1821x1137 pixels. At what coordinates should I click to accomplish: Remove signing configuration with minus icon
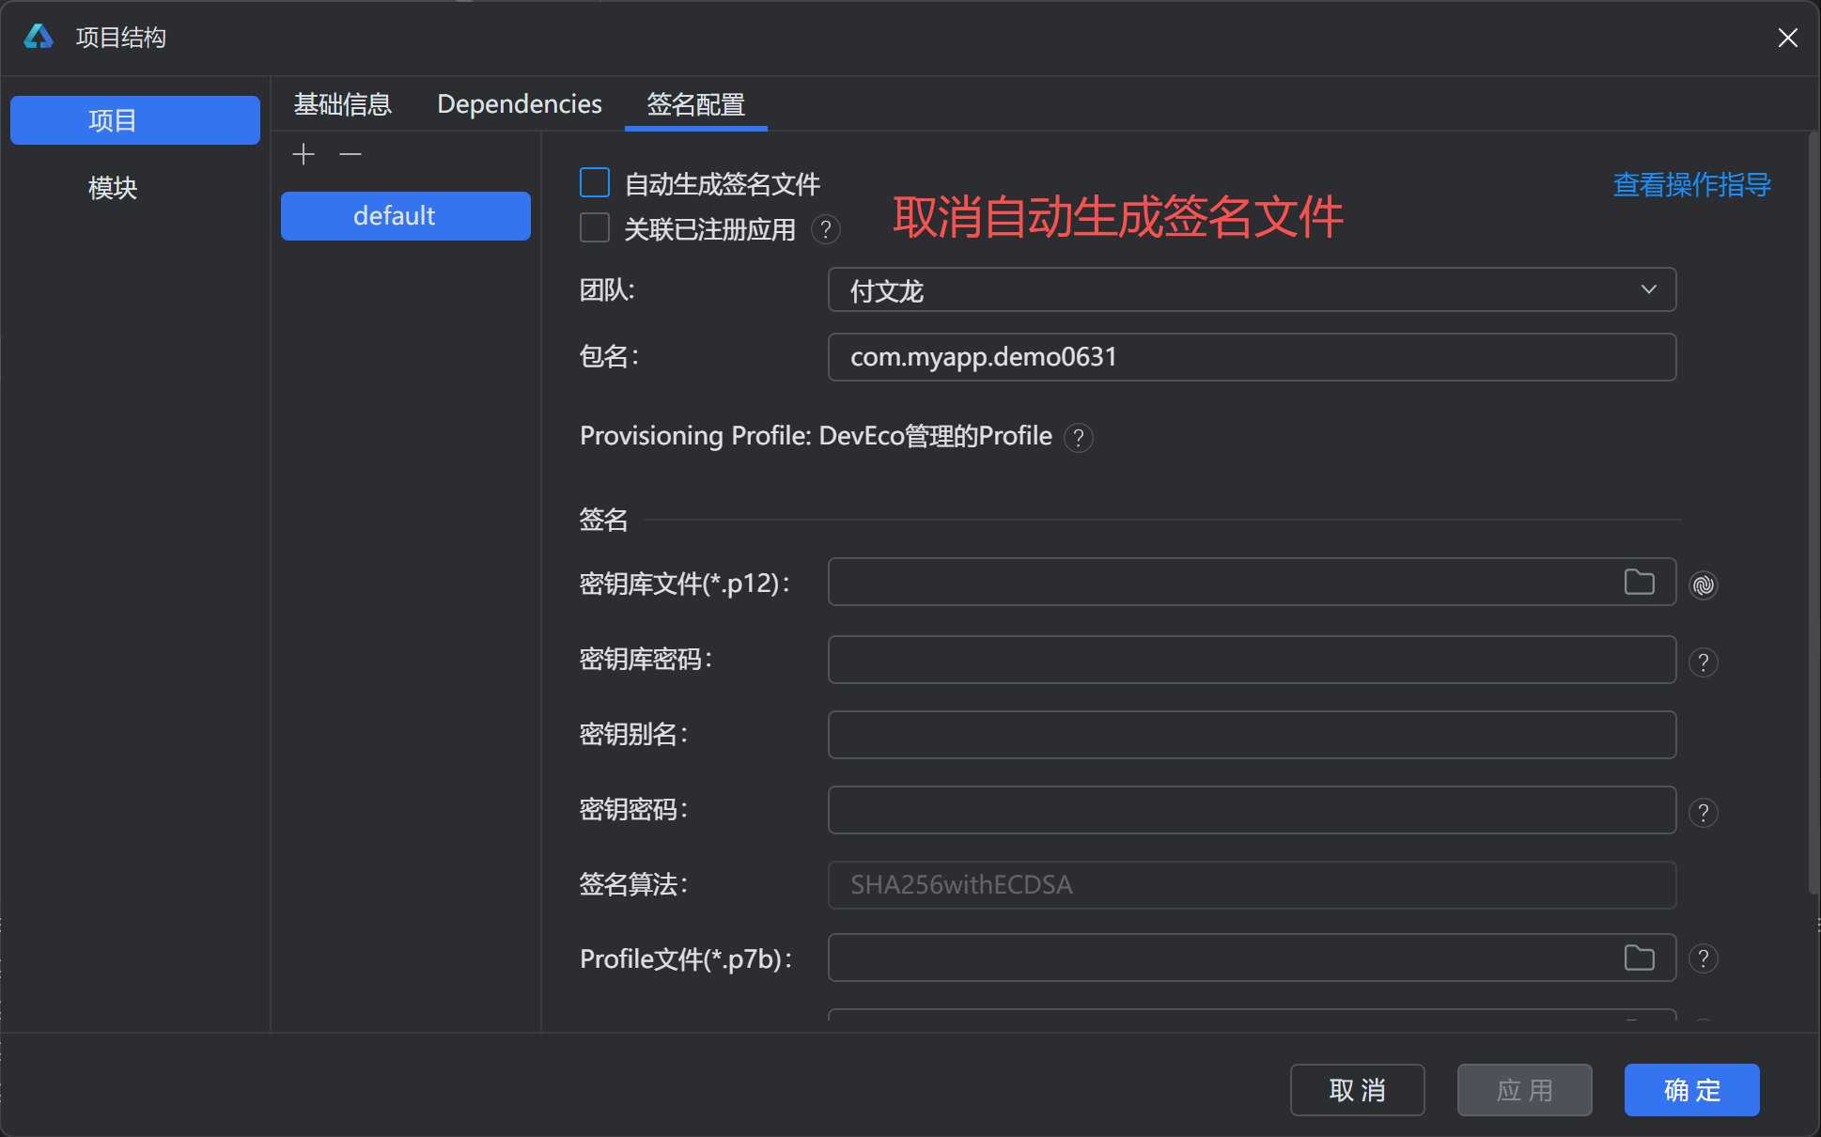tap(350, 154)
